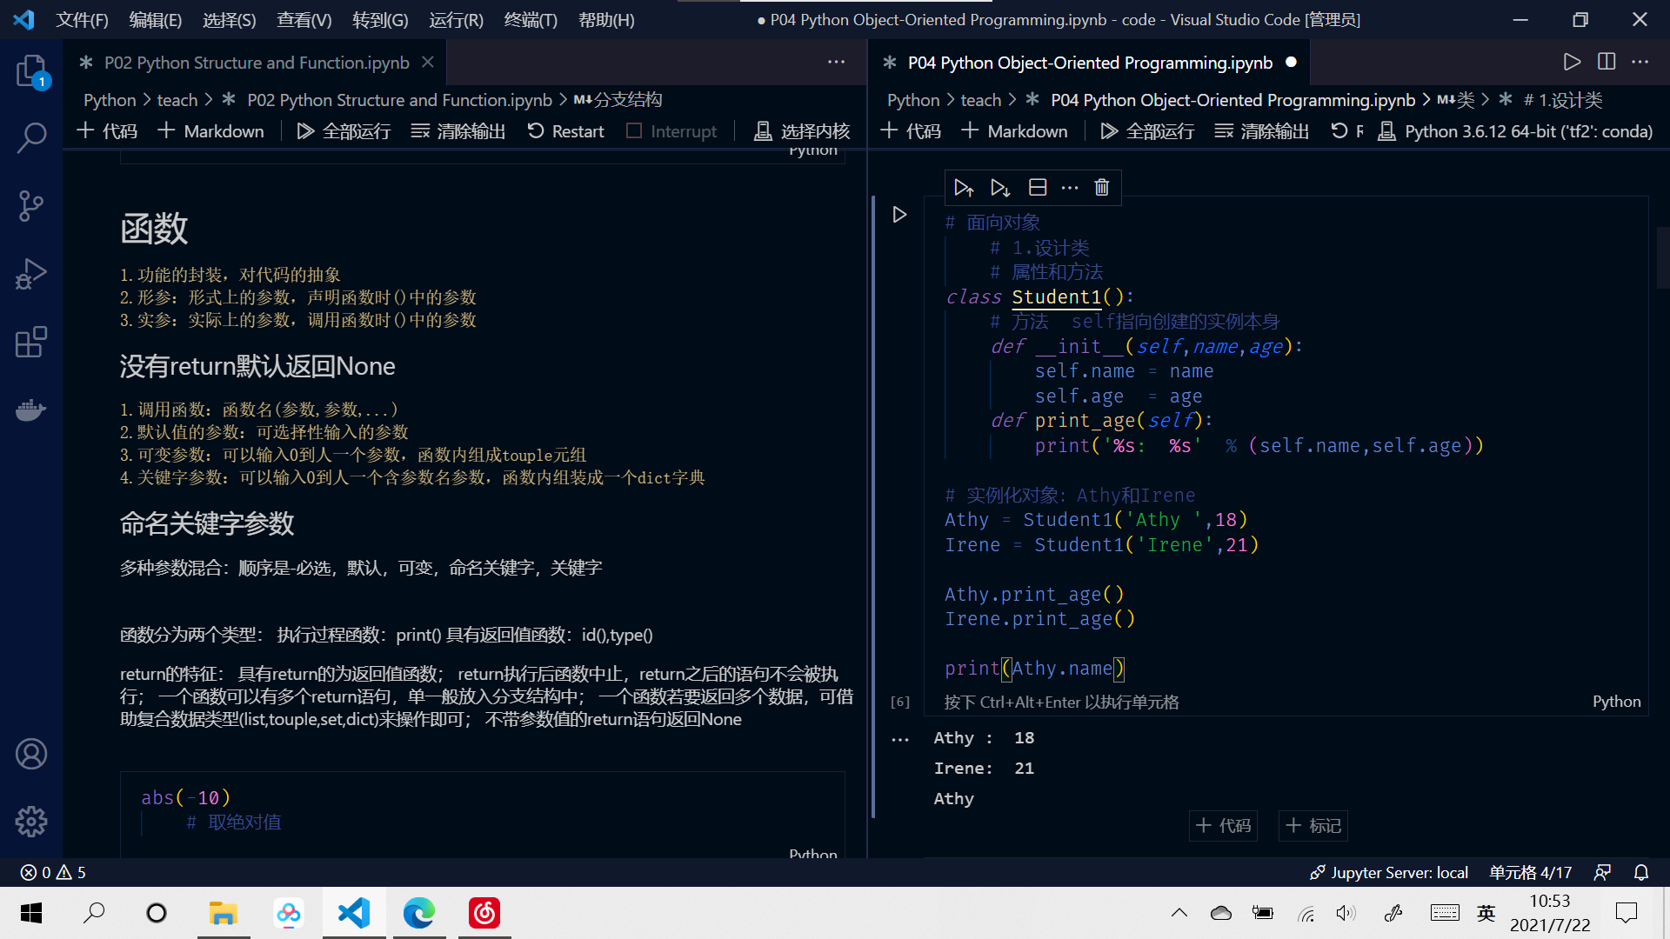Open Run and Debug view
This screenshot has width=1670, height=939.
coord(31,274)
